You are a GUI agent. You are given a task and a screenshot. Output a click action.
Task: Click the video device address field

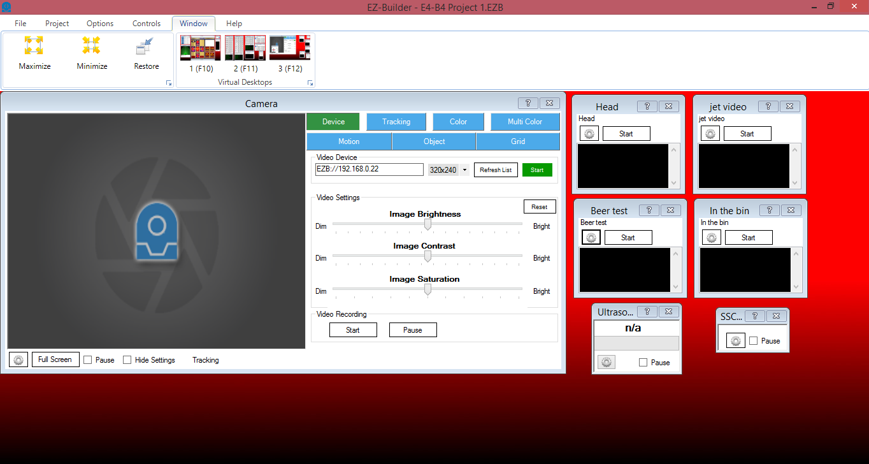(x=370, y=170)
